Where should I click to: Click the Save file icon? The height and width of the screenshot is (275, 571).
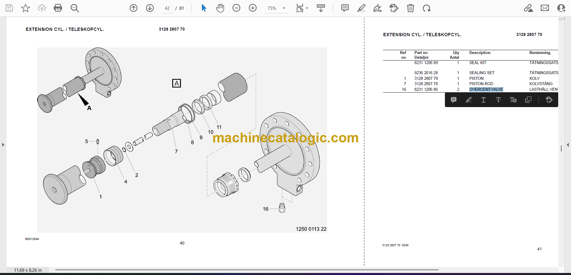(x=9, y=8)
